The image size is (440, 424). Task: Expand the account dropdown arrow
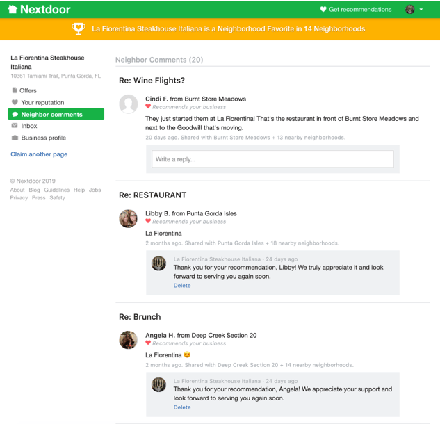421,10
